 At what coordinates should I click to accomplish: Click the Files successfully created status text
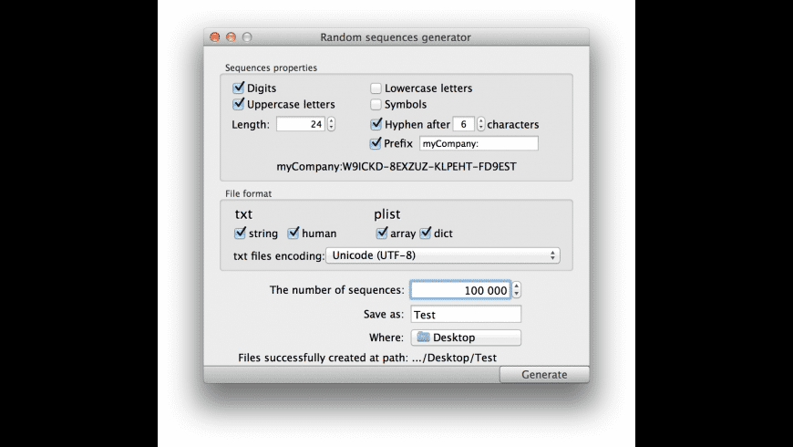pyautogui.click(x=367, y=358)
